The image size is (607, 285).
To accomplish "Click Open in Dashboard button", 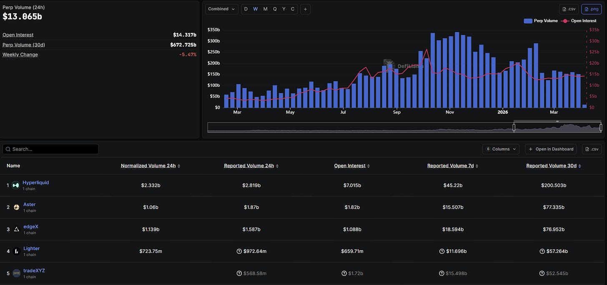I will (x=551, y=149).
